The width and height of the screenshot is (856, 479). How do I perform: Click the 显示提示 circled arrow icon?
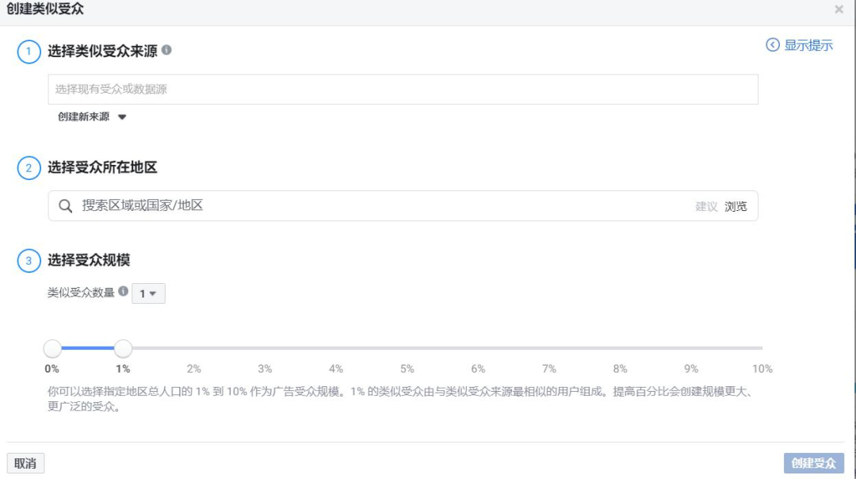773,44
